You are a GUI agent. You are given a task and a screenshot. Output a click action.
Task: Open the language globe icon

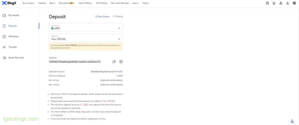[x=294, y=3]
